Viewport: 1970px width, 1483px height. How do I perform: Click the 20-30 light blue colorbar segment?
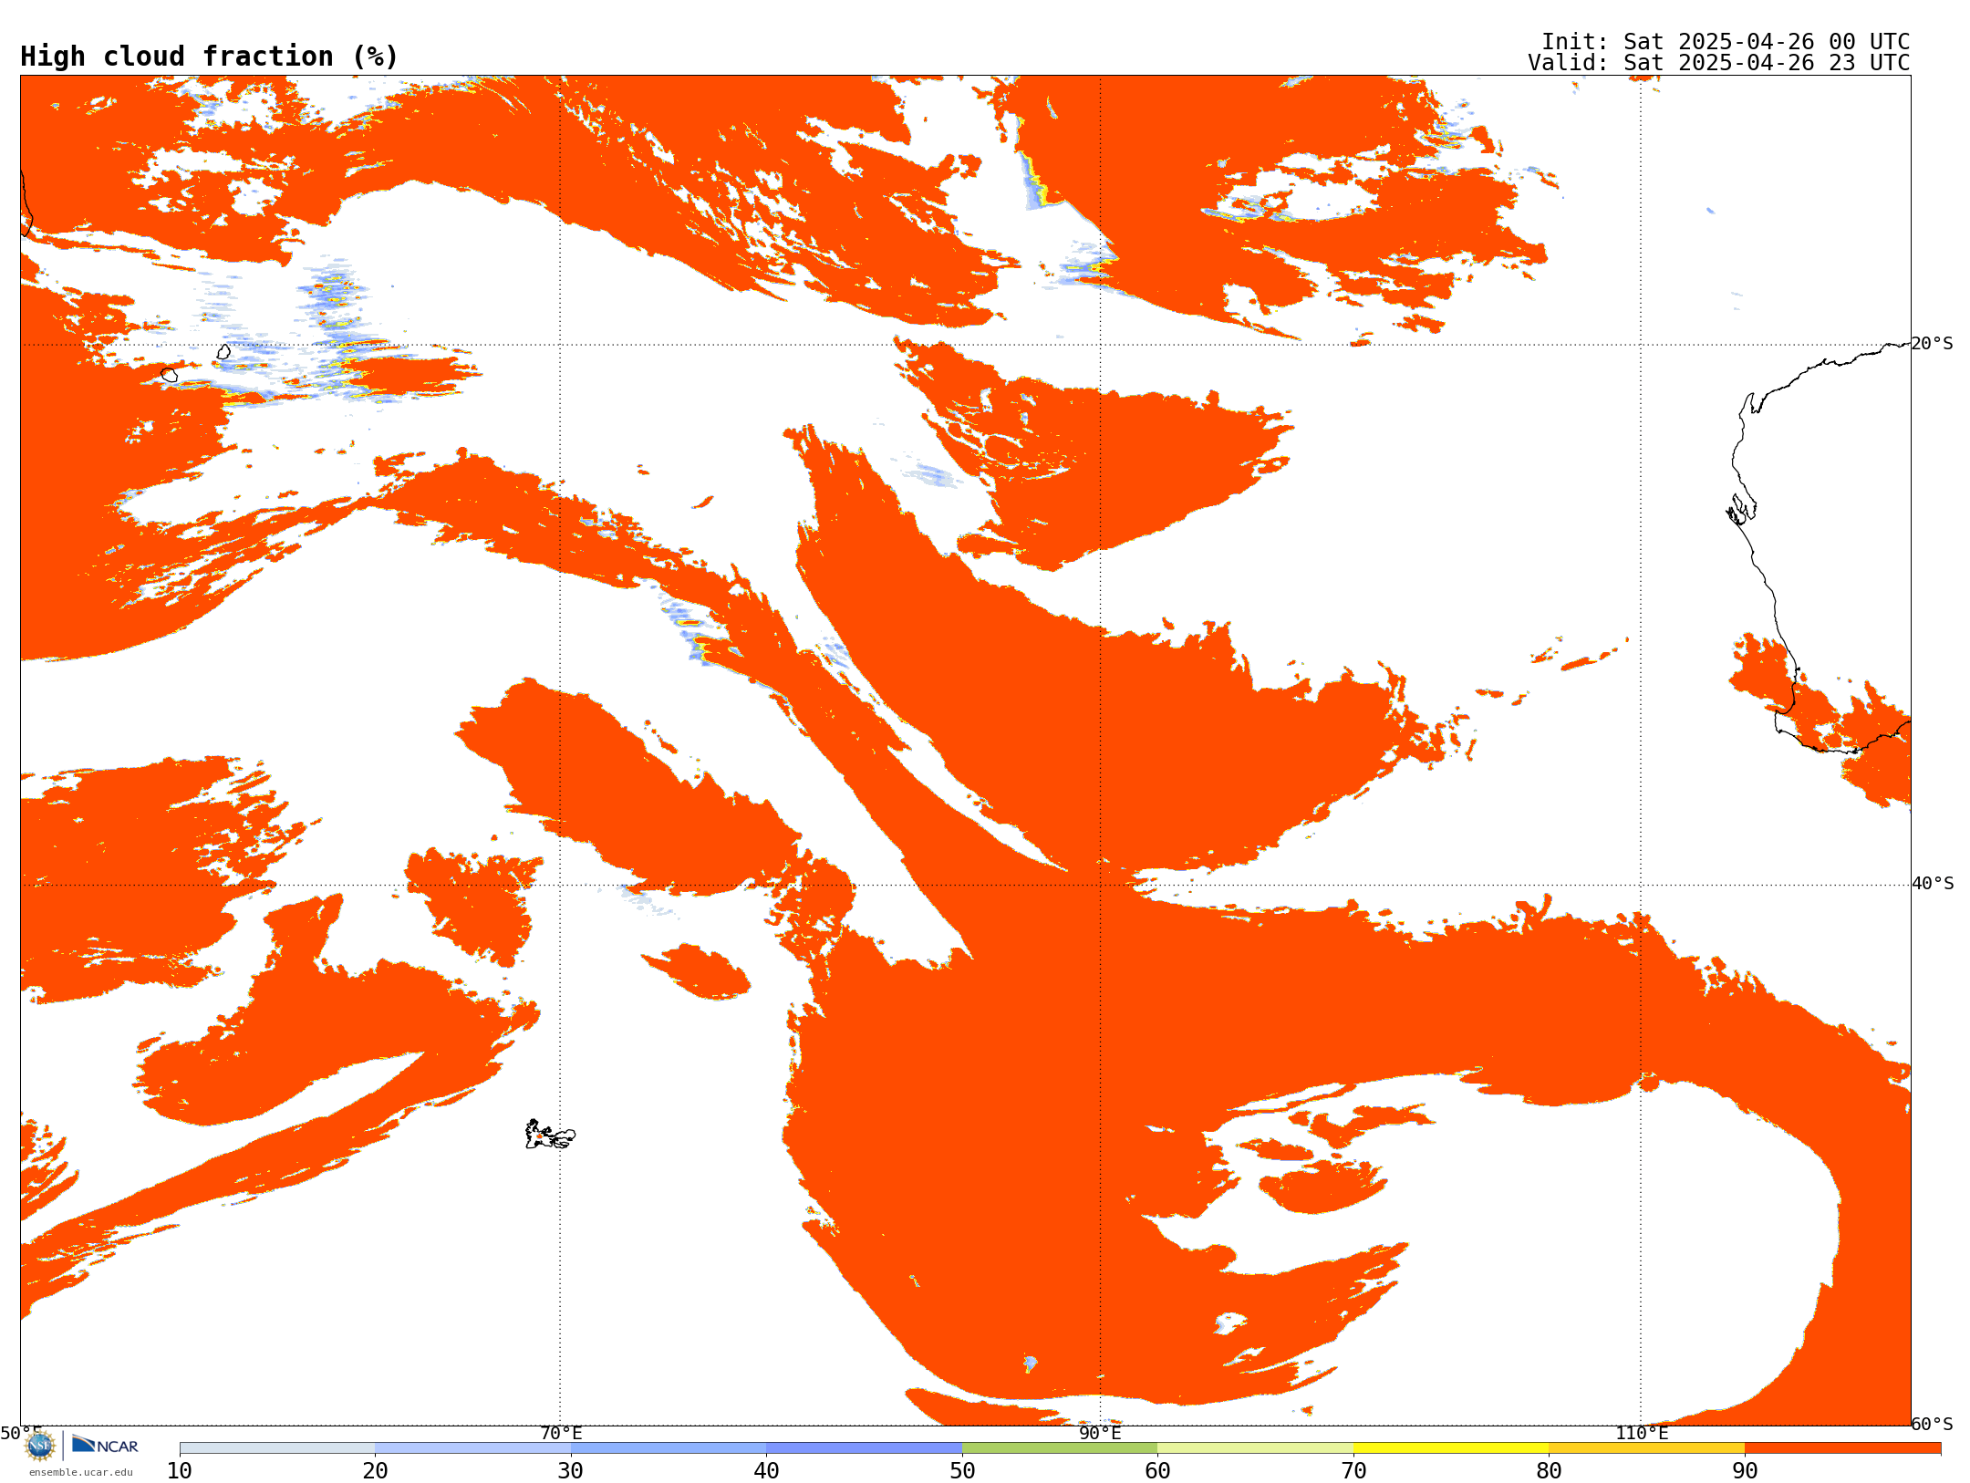(x=472, y=1448)
